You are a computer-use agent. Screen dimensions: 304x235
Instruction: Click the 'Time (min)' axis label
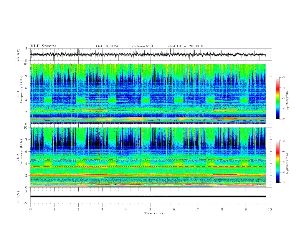coord(154,213)
